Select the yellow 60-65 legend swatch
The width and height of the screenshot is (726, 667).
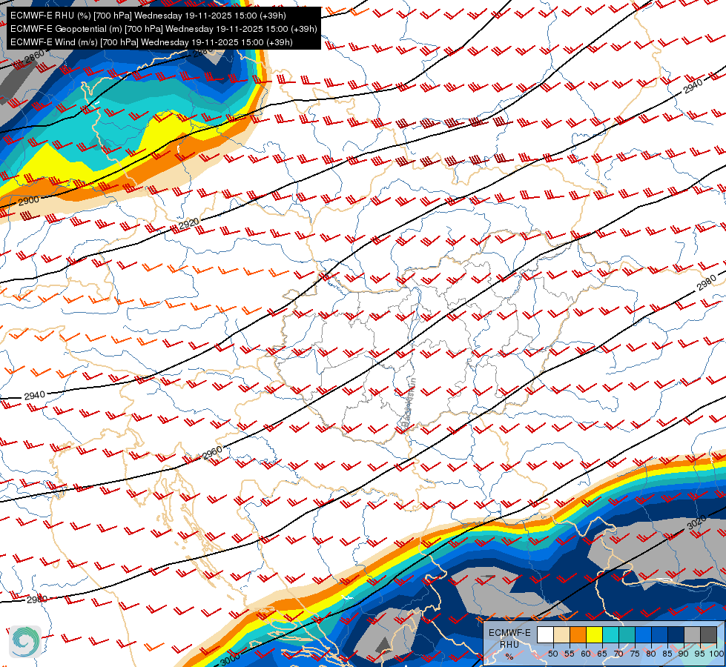click(x=595, y=635)
